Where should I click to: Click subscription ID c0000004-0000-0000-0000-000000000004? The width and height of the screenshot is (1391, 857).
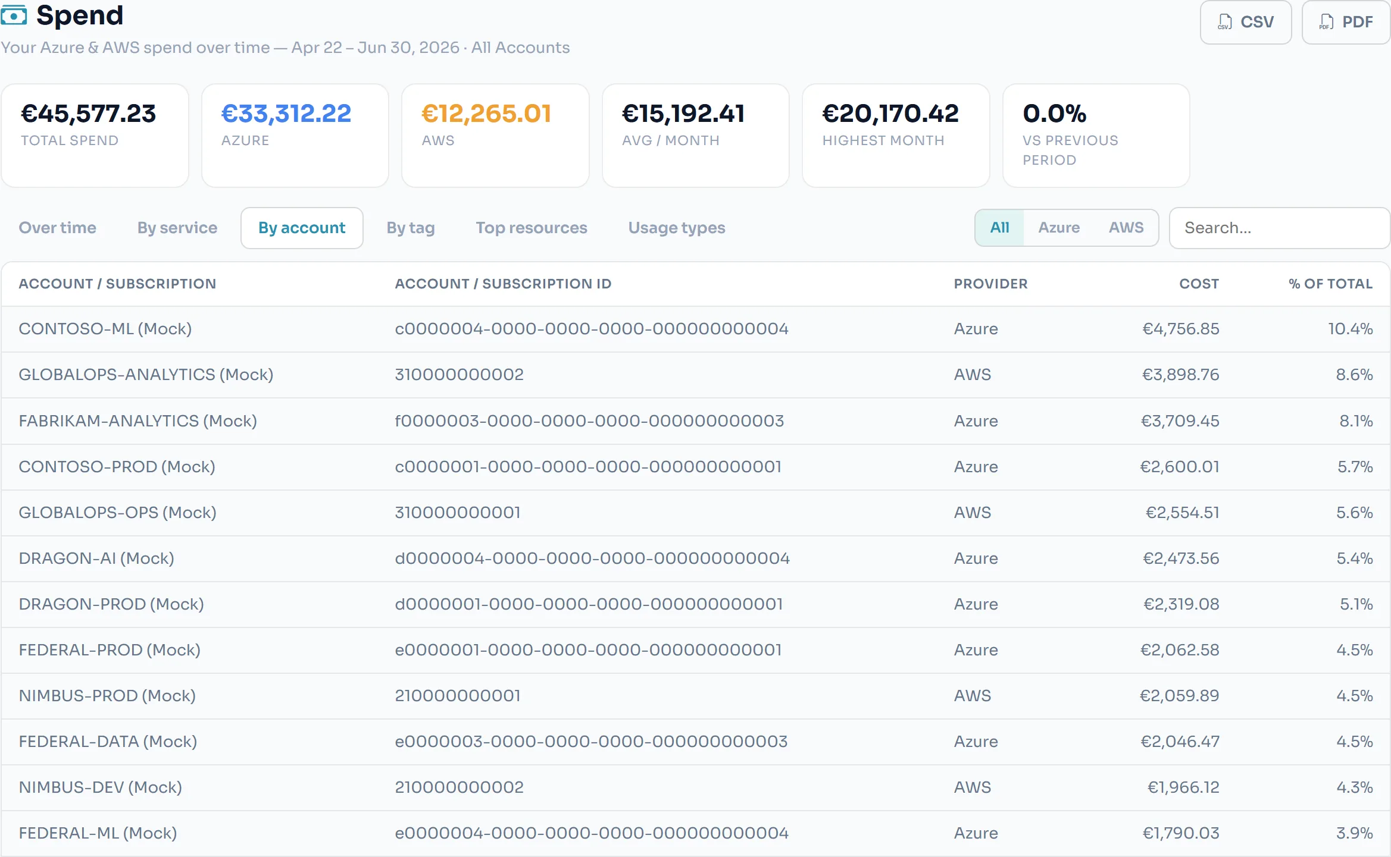592,329
